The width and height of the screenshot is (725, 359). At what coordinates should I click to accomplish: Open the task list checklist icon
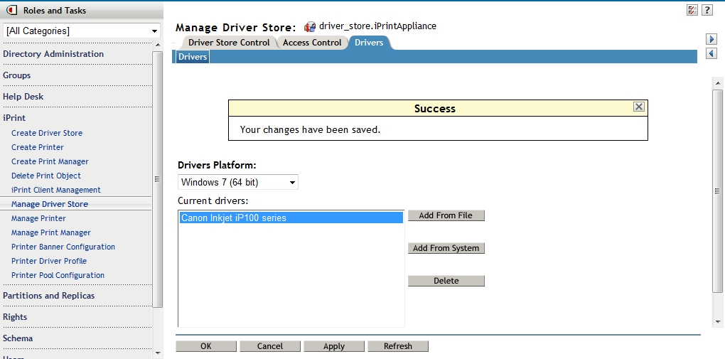[692, 10]
